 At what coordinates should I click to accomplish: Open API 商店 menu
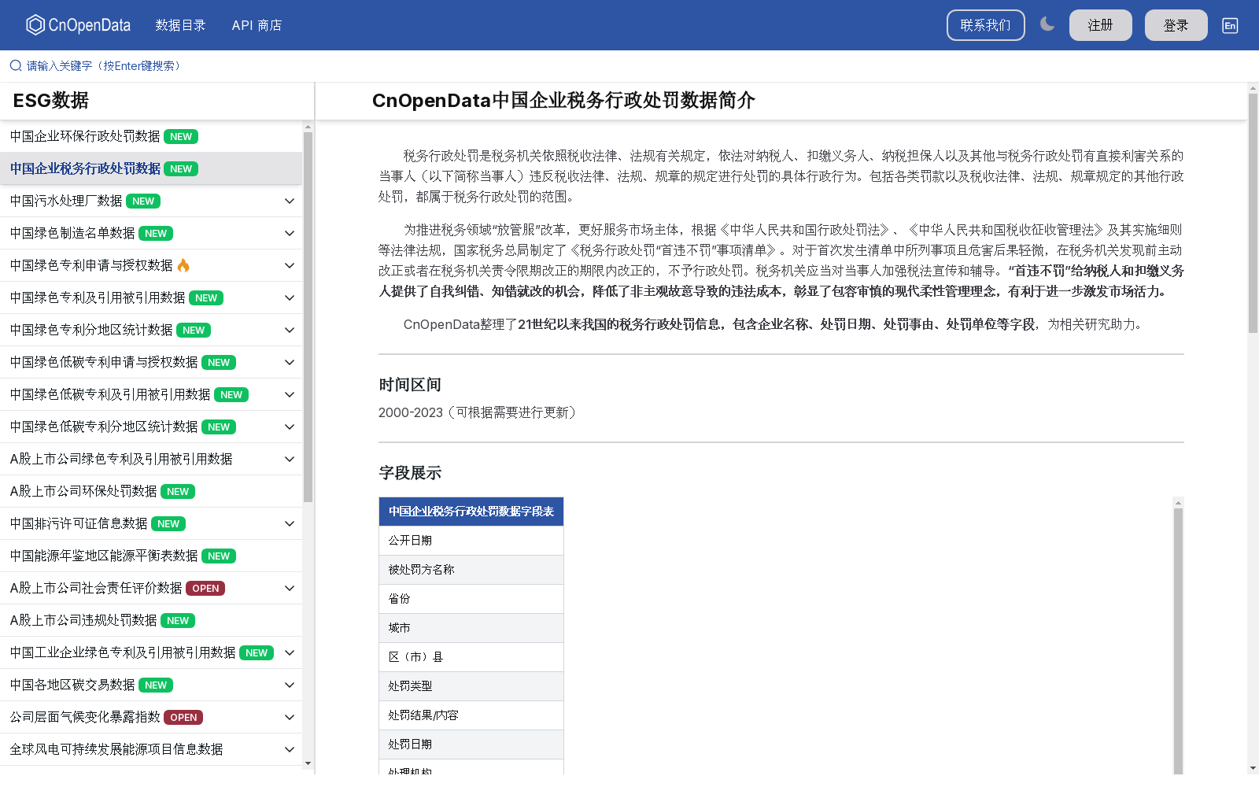pos(257,25)
